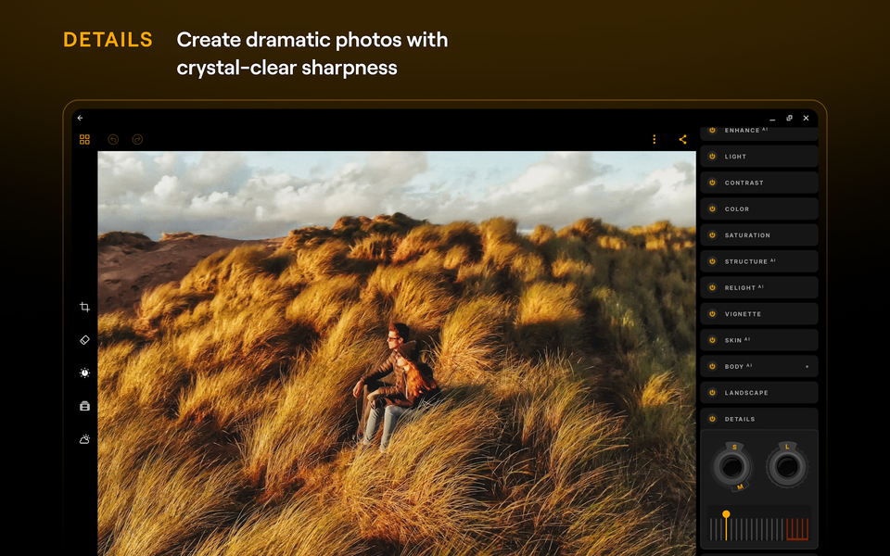
Task: Open the presets grid icon
Action: click(84, 139)
